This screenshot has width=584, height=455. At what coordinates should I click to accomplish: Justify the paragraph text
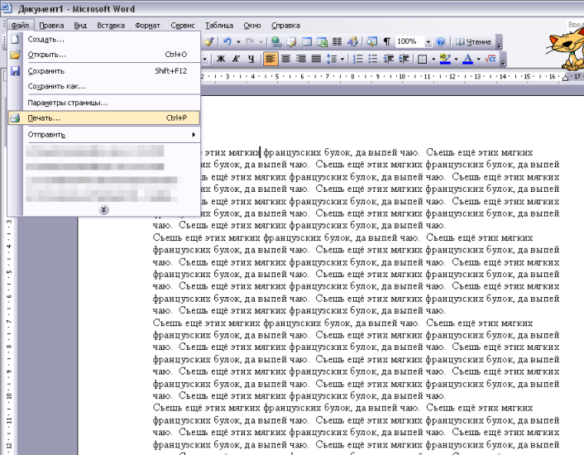316,60
